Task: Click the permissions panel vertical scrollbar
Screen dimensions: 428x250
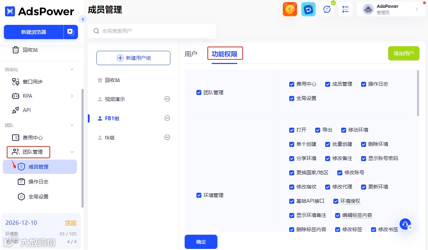Action: 418,93
